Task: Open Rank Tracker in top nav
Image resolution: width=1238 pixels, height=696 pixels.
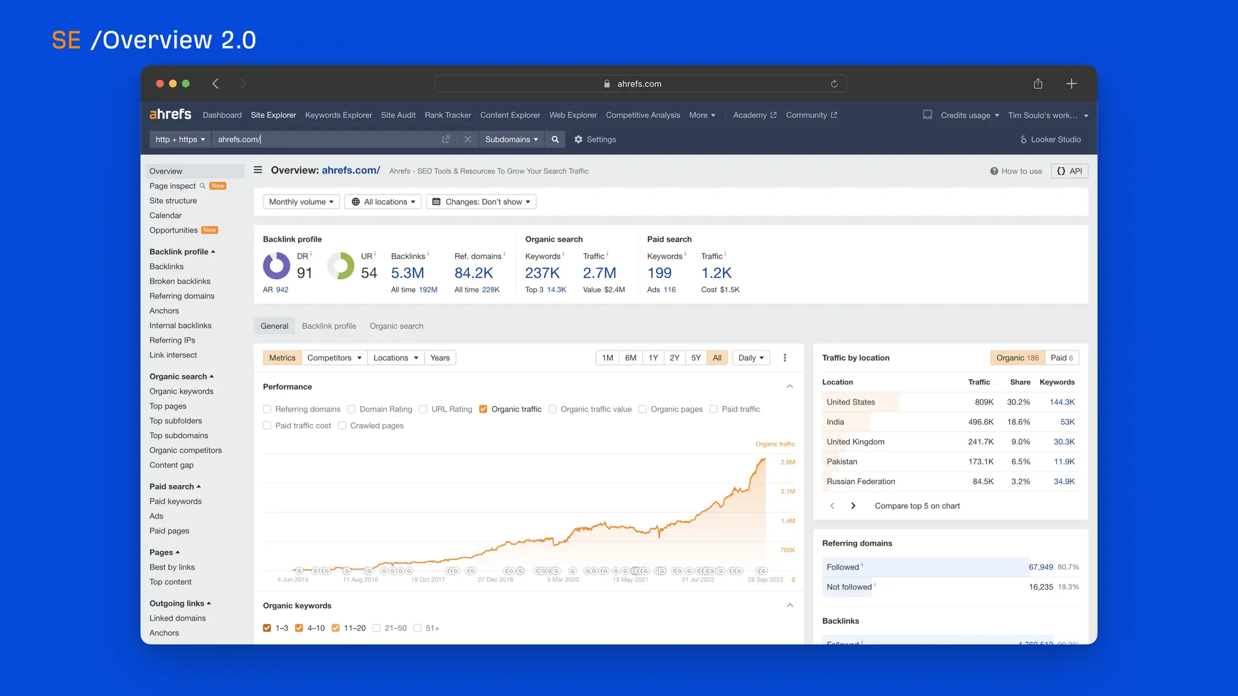Action: coord(448,115)
